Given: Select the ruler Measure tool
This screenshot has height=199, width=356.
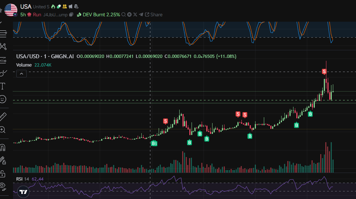Looking at the screenshot, I should click(x=3, y=116).
